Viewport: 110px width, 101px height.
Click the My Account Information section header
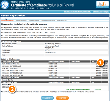pyautogui.click(x=55, y=41)
